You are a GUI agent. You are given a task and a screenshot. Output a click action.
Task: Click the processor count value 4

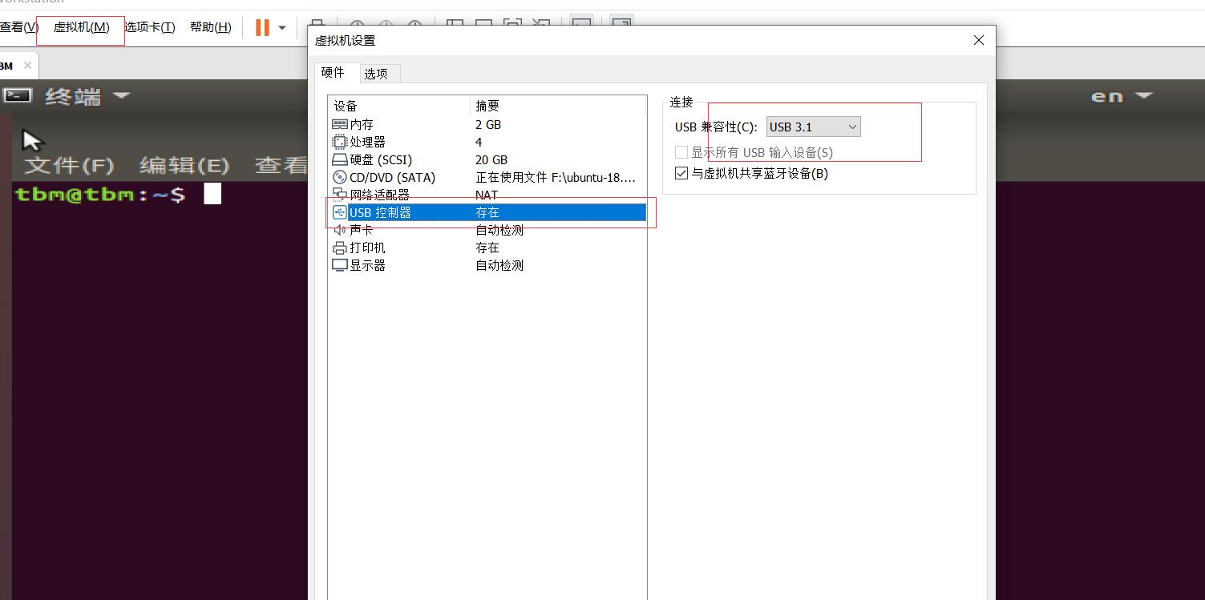click(x=479, y=142)
